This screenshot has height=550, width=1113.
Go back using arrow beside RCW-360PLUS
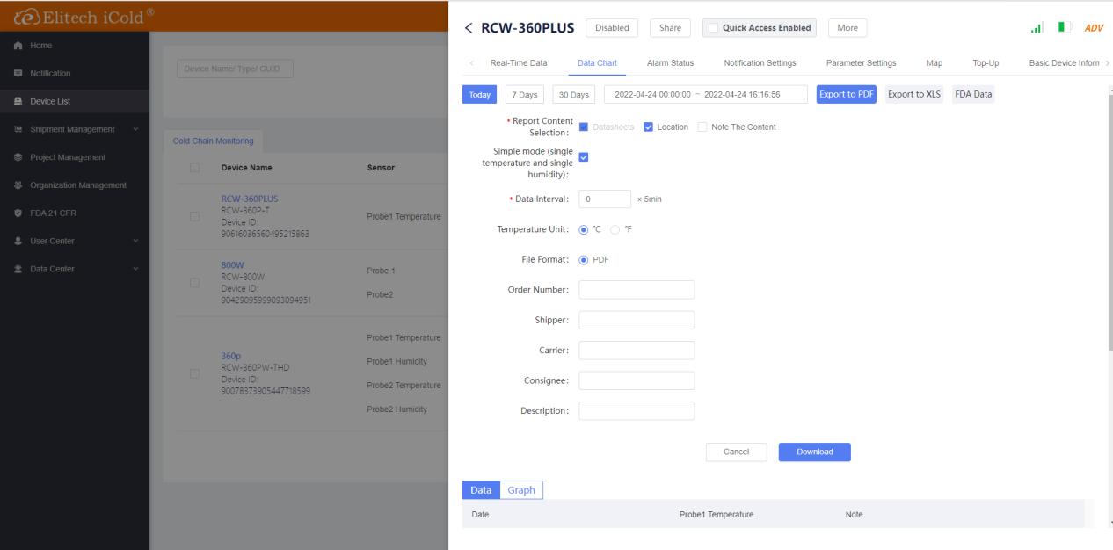pos(469,28)
